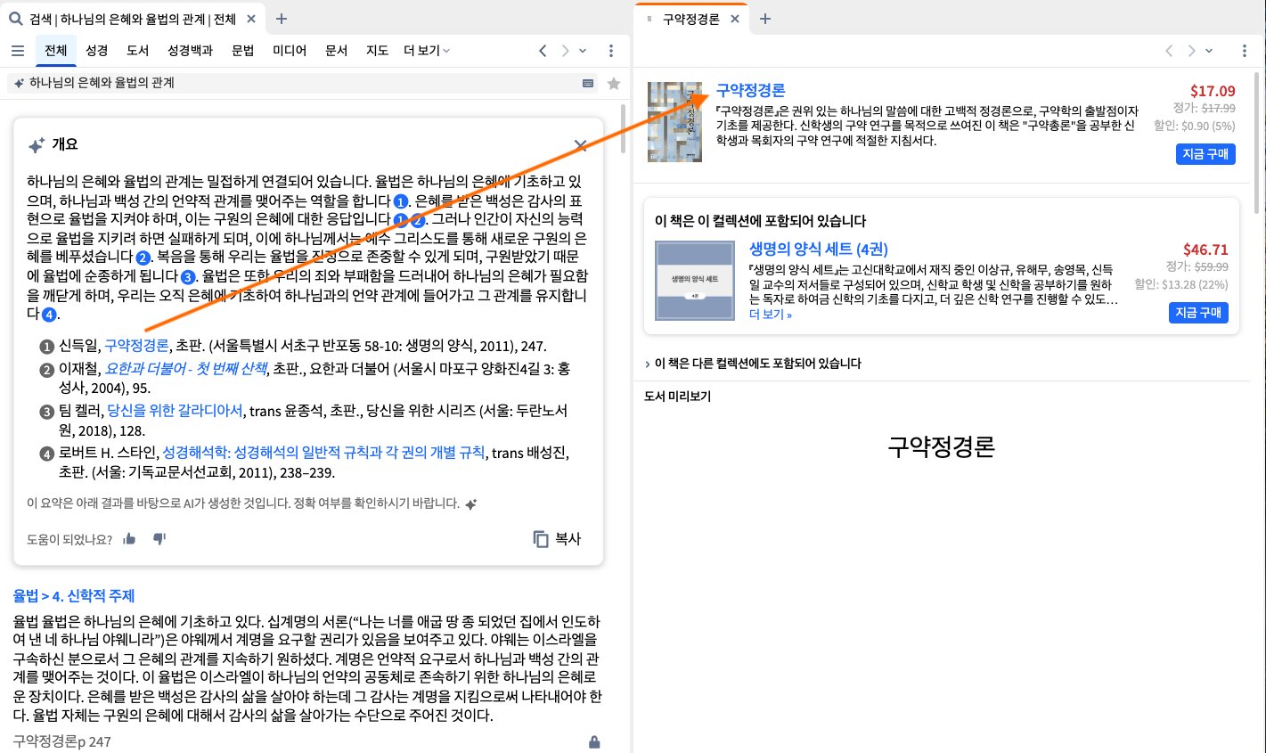Screen dimensions: 1266x753
Task: Open the right panel three-dot menu
Action: (1245, 51)
